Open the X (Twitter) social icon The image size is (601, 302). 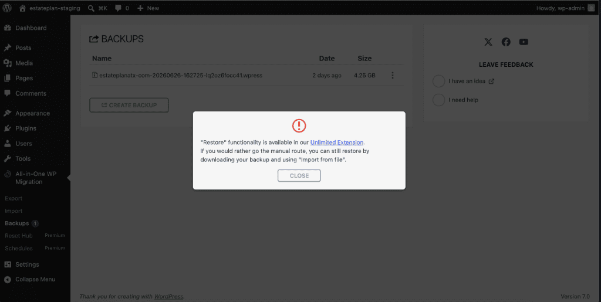(488, 42)
